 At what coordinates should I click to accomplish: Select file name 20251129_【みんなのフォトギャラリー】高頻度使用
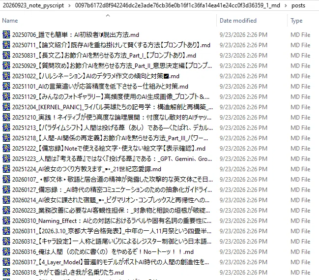point(111,97)
